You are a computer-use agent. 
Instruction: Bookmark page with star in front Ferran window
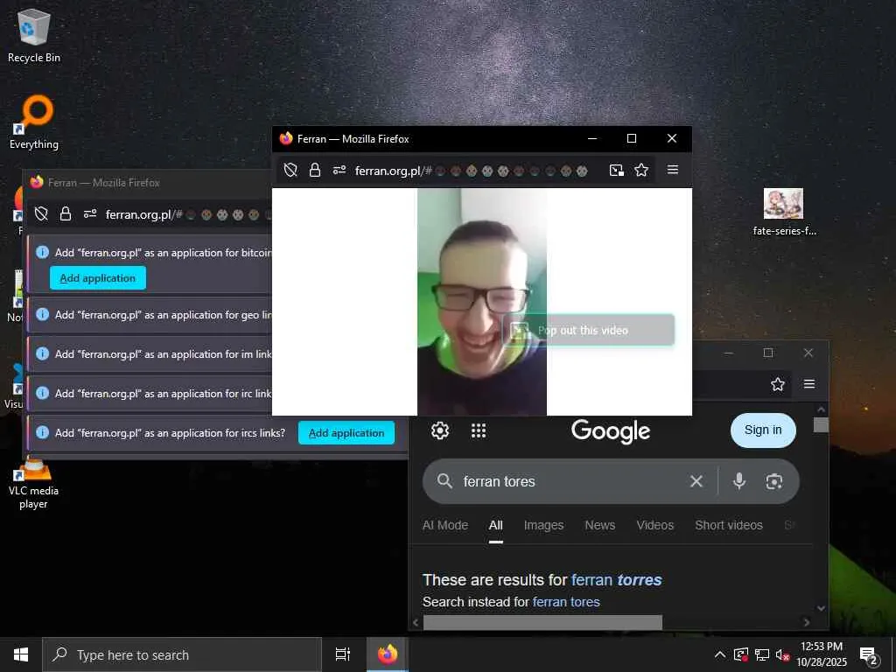(641, 170)
